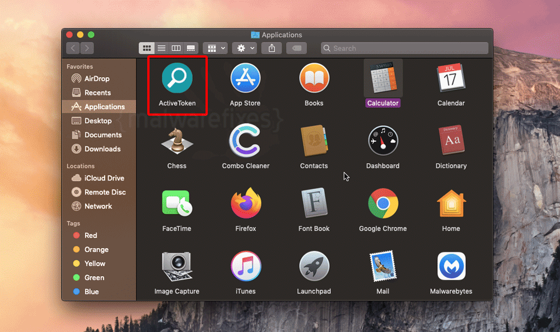
Task: Open AirDrop in the sidebar
Action: point(99,78)
